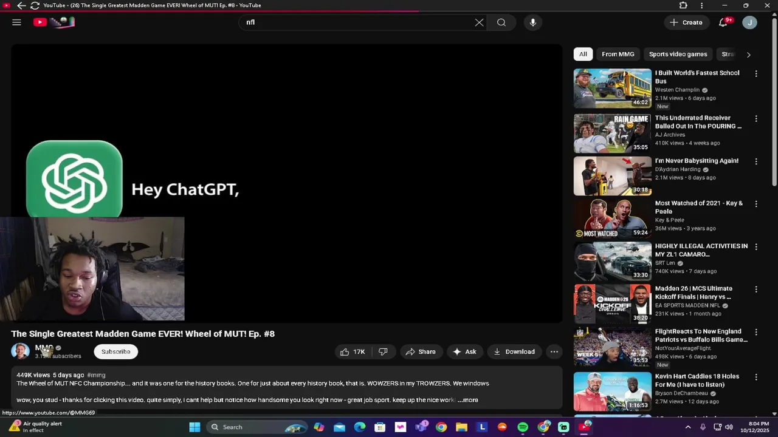This screenshot has width=778, height=437.
Task: Open File Explorer from the taskbar
Action: [x=461, y=427]
